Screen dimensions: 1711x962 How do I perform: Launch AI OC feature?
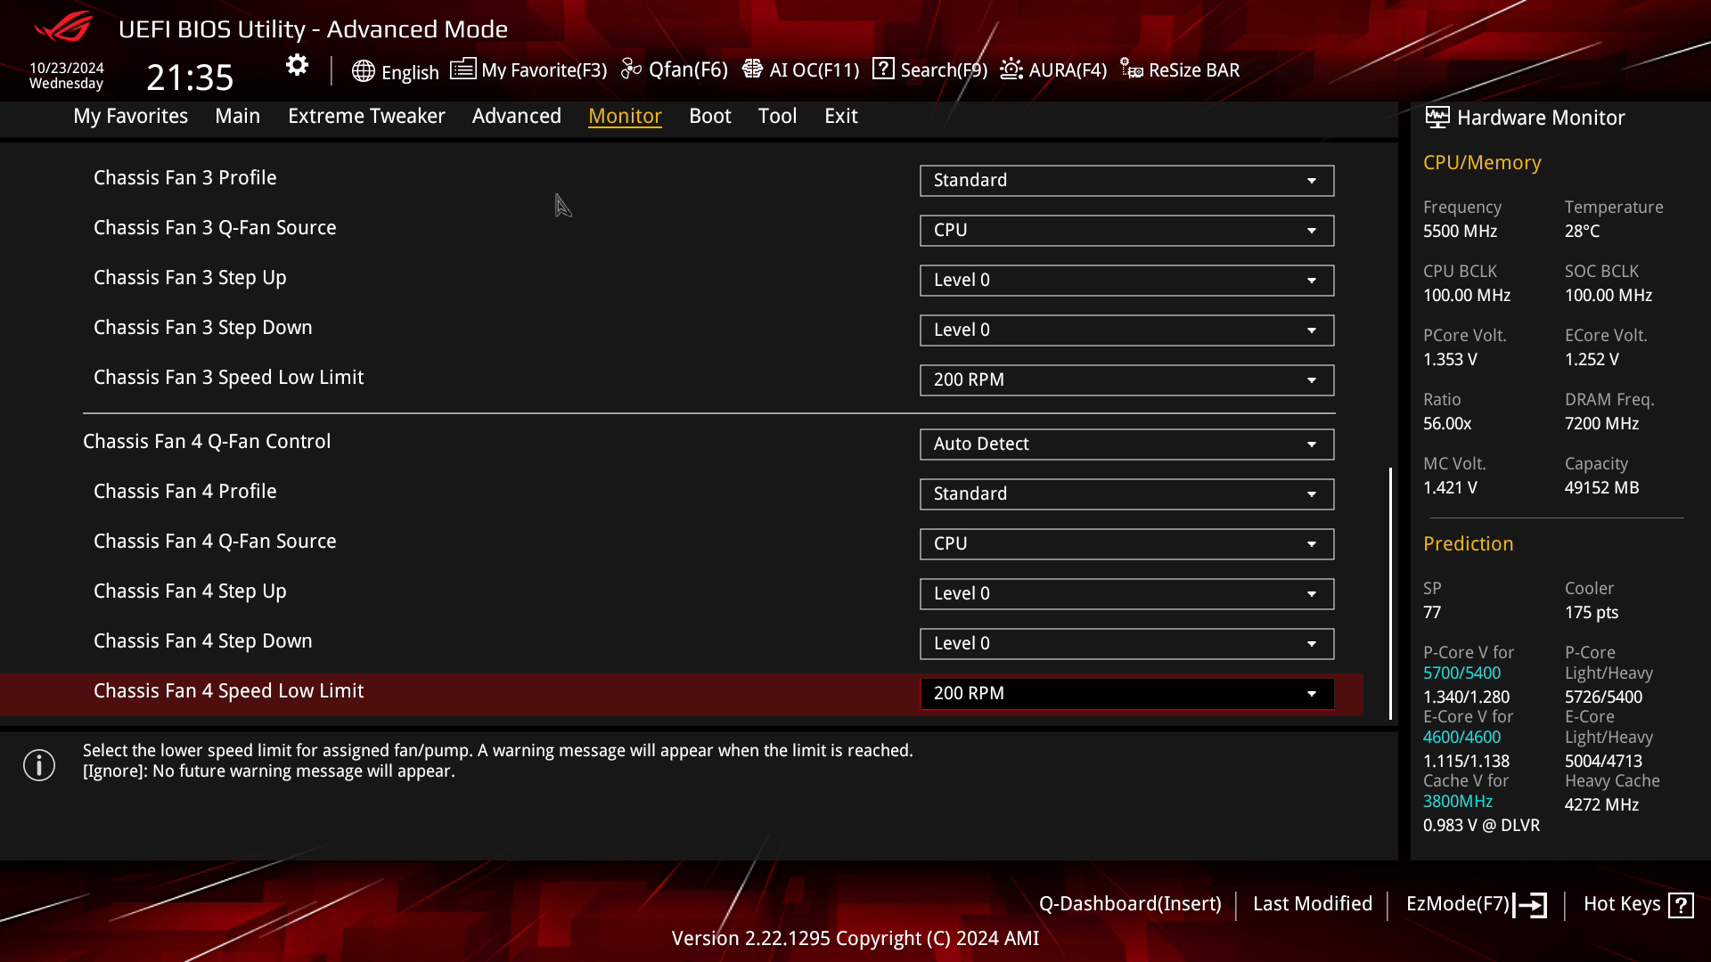(815, 69)
